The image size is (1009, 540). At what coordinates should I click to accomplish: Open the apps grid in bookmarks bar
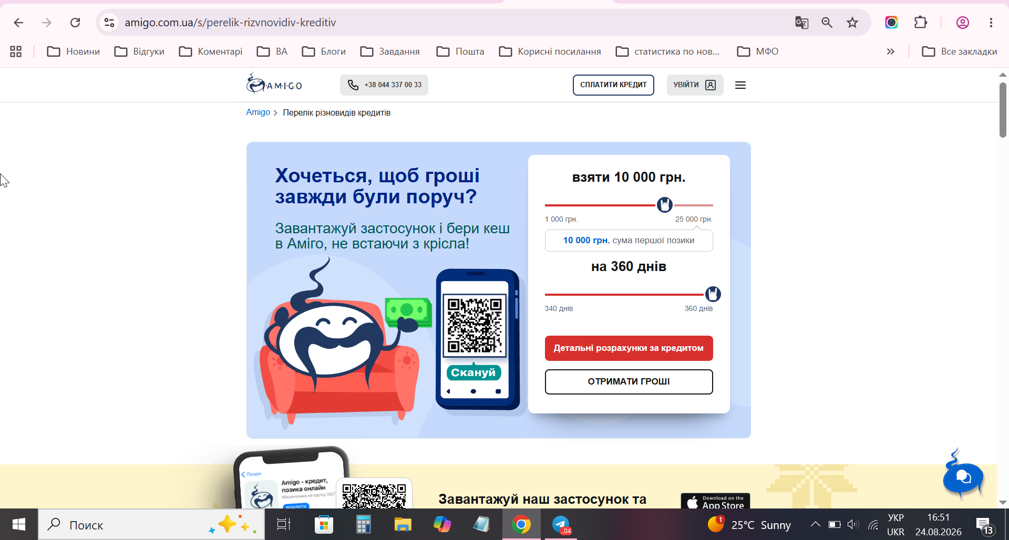coord(16,51)
